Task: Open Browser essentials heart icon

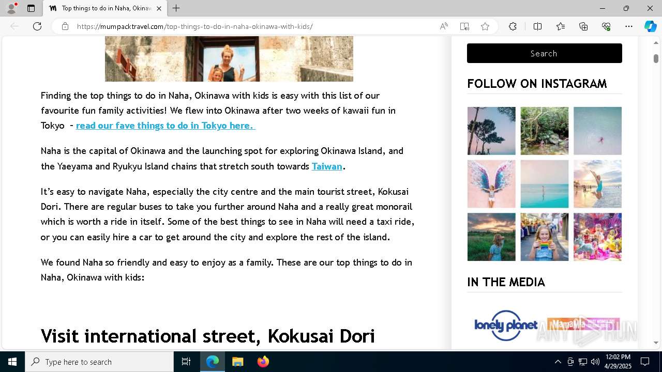Action: pyautogui.click(x=606, y=26)
